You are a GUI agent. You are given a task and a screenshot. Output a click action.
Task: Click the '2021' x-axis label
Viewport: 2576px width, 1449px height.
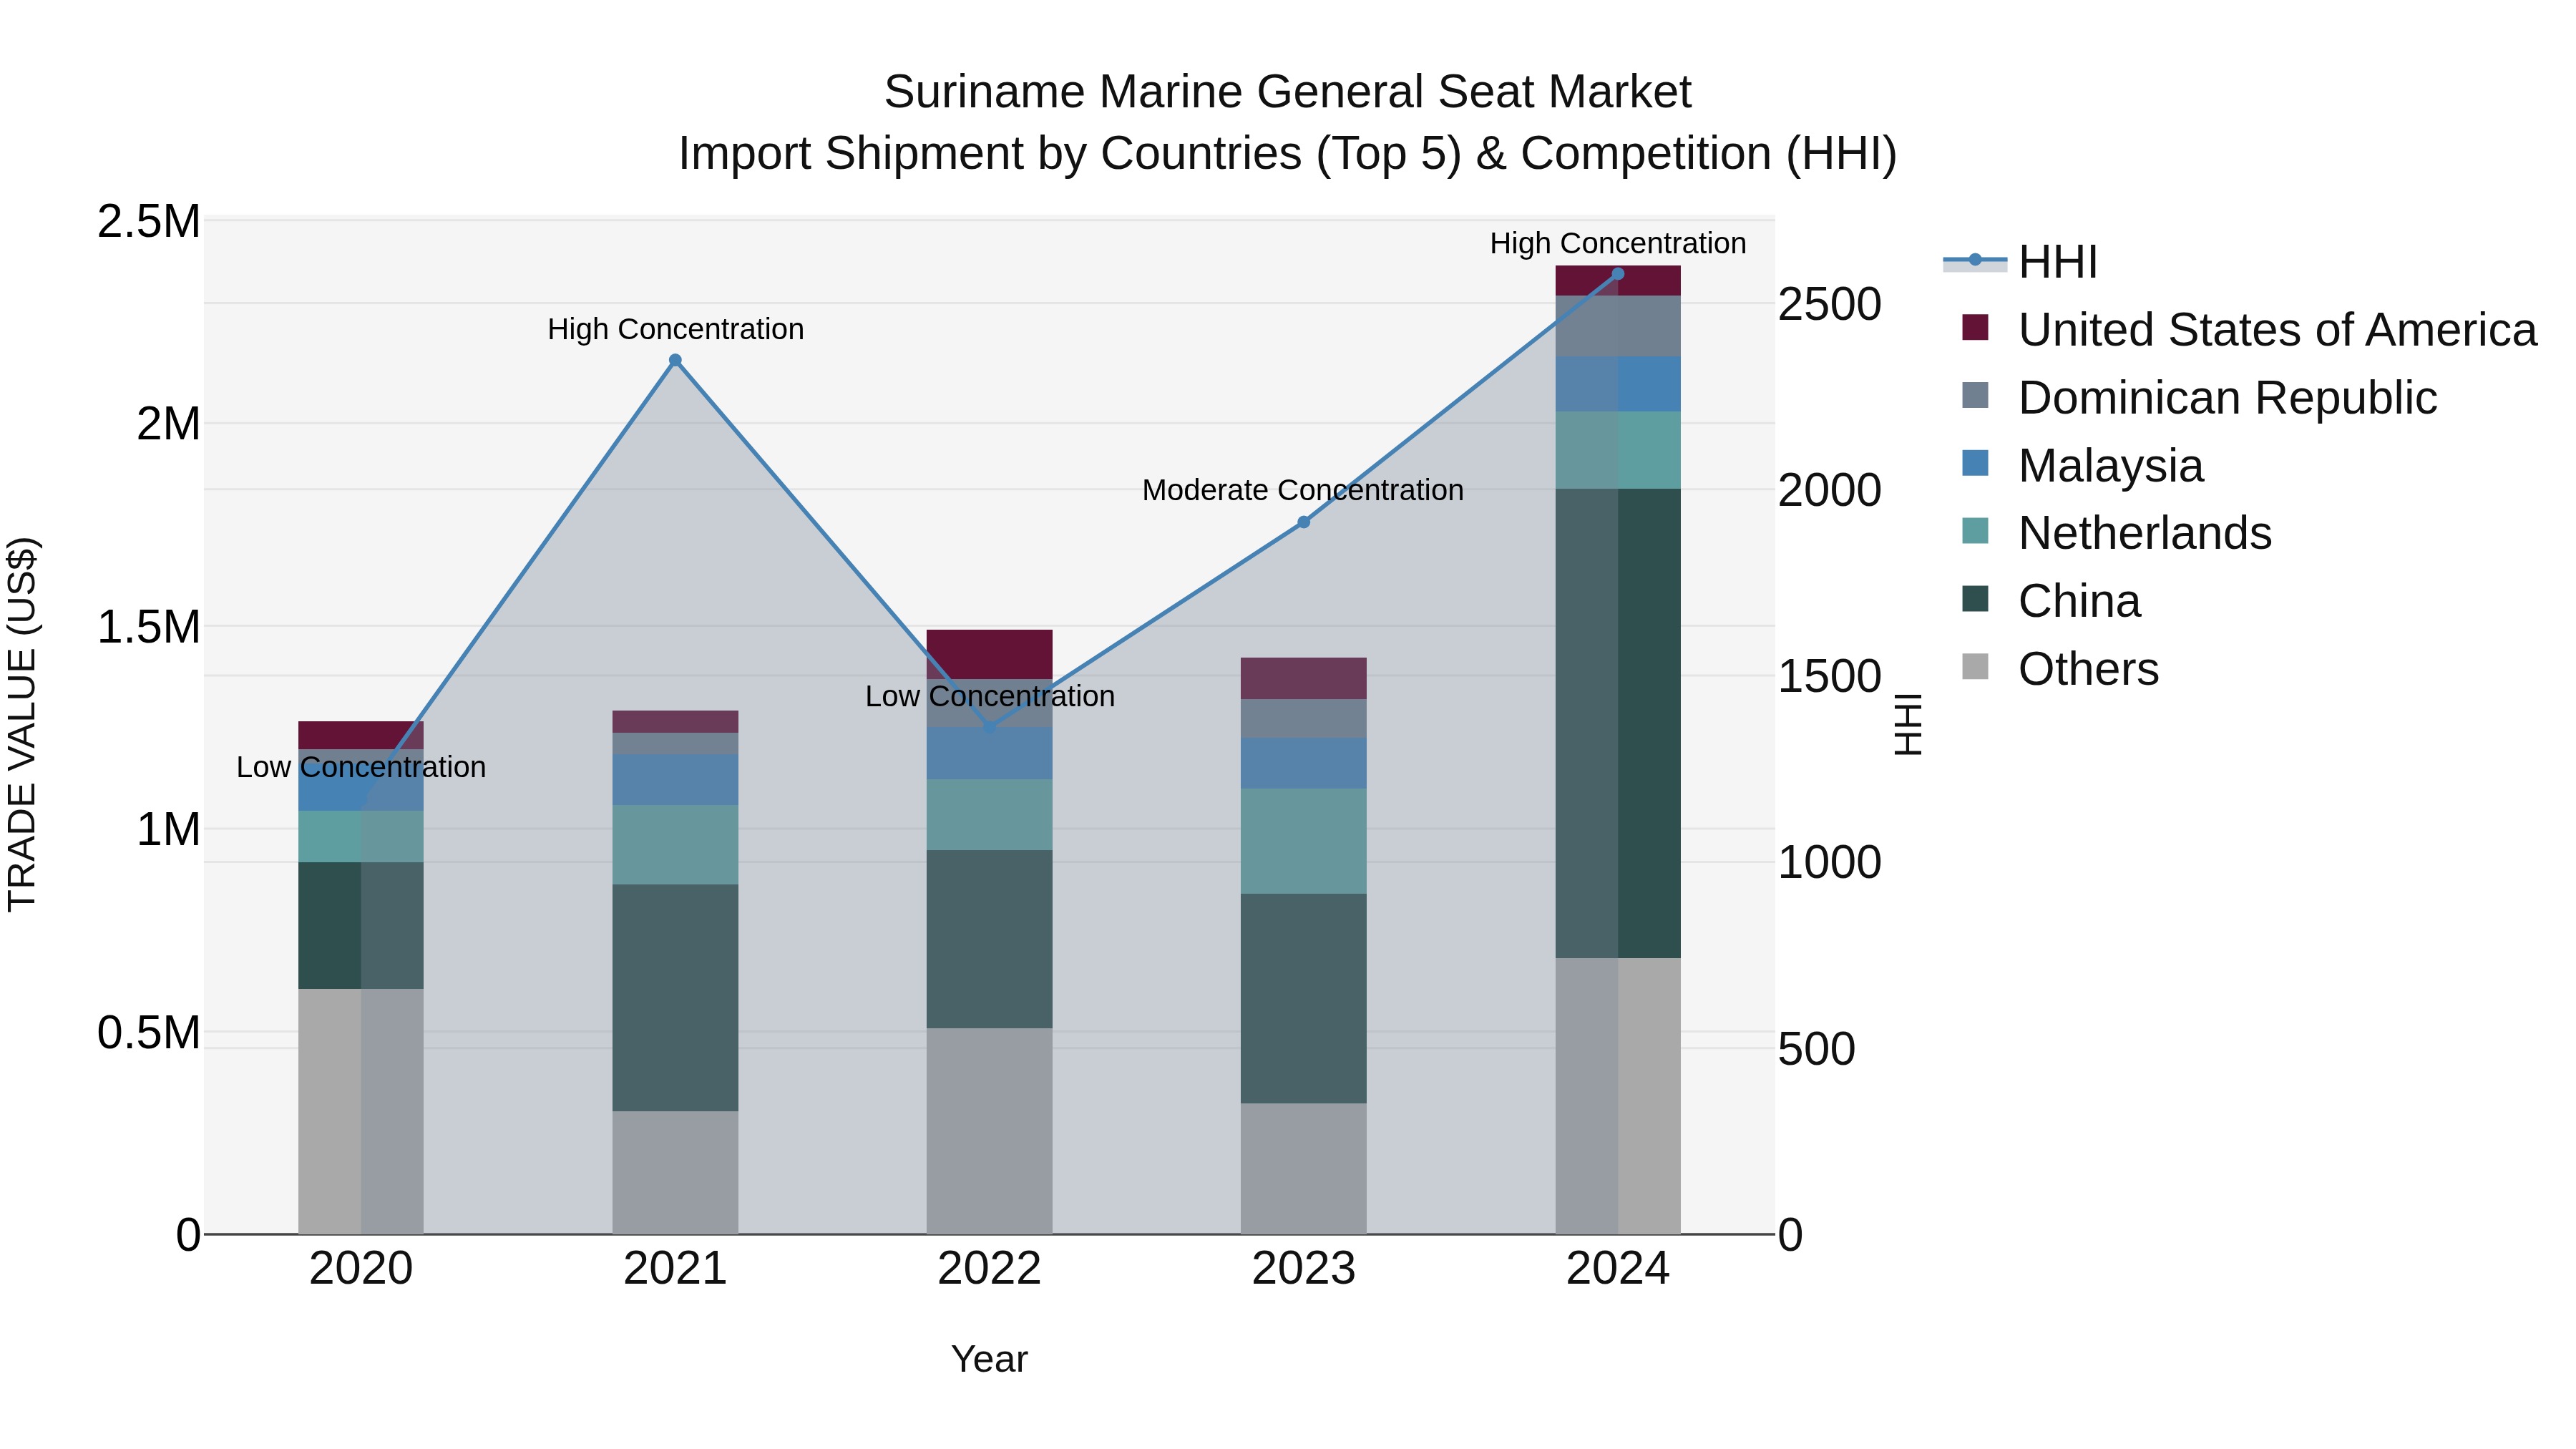[675, 1269]
